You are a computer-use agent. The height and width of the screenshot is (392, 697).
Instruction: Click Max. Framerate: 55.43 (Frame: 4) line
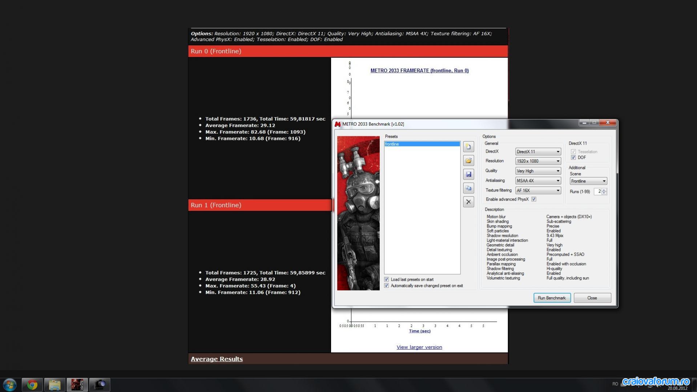[x=250, y=286]
